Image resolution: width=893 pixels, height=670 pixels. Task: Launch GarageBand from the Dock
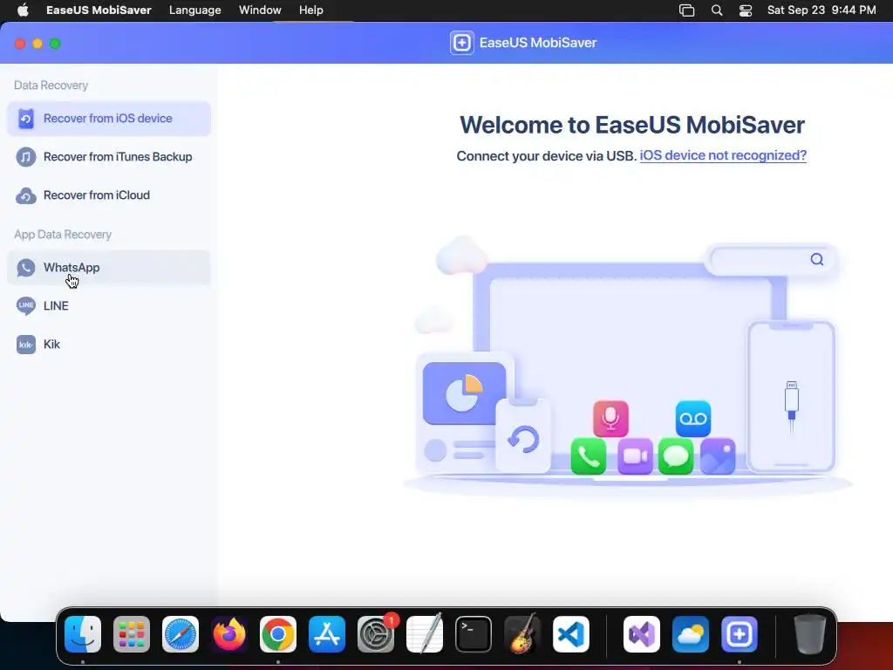tap(522, 634)
